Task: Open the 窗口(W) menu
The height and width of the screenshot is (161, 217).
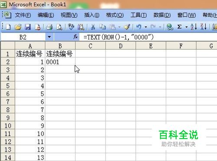Action: point(187,15)
